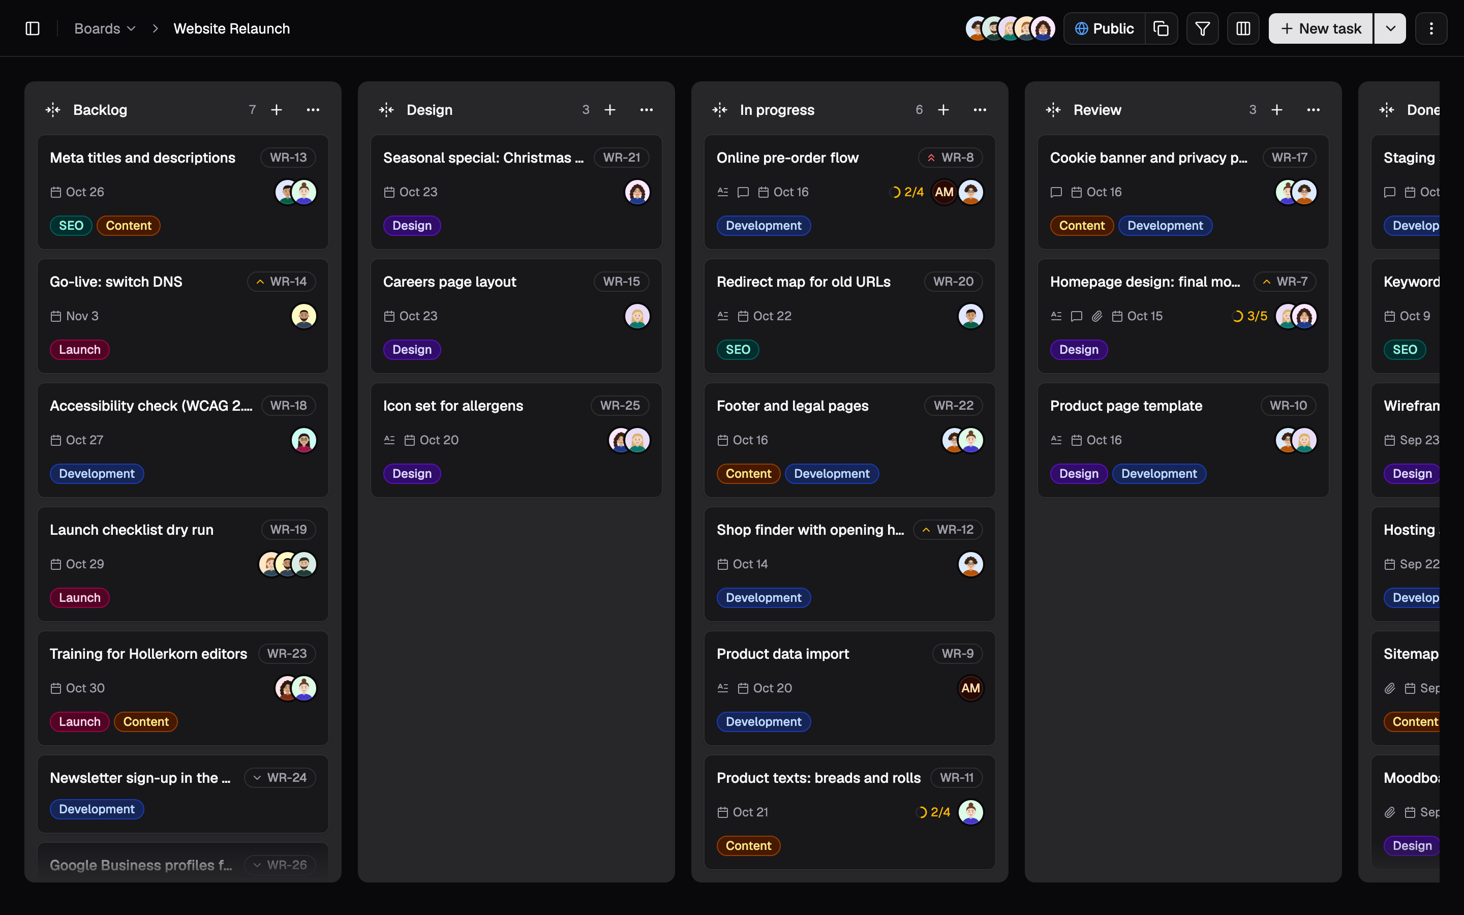
Task: Click the 2/4 subtask progress on Online pre-order flow
Action: pos(907,192)
